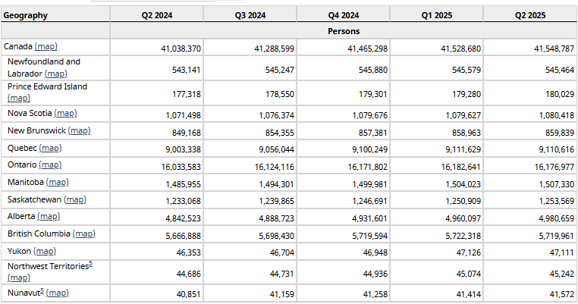Select the Q2 2025 column header
This screenshot has width=578, height=304.
[x=530, y=15]
